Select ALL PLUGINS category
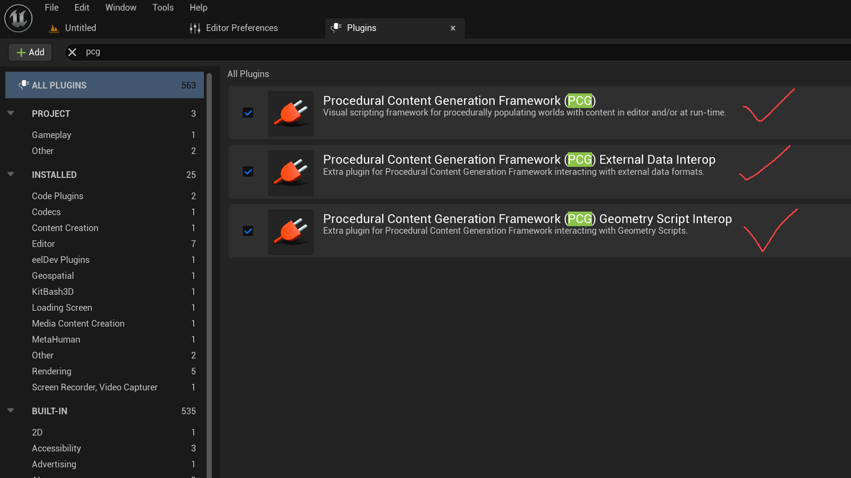The height and width of the screenshot is (478, 851). coord(105,85)
